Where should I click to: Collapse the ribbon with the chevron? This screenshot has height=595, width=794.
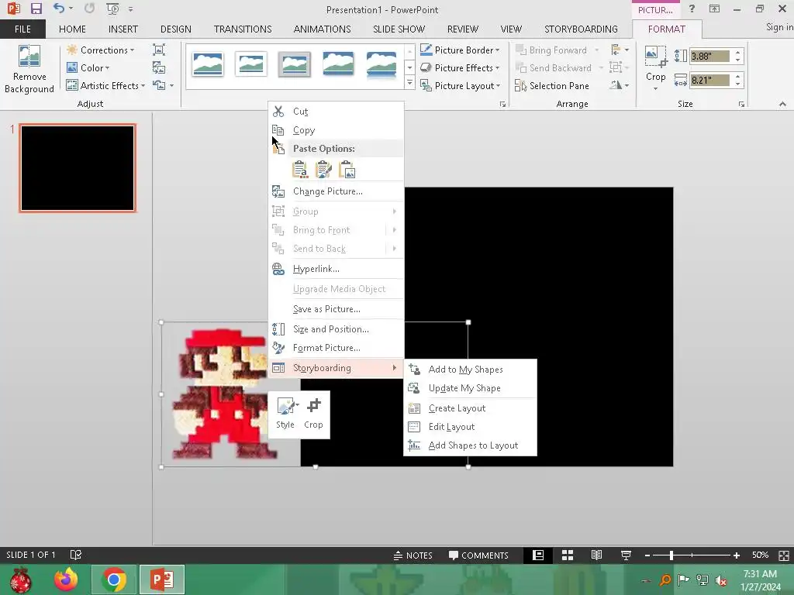(782, 104)
